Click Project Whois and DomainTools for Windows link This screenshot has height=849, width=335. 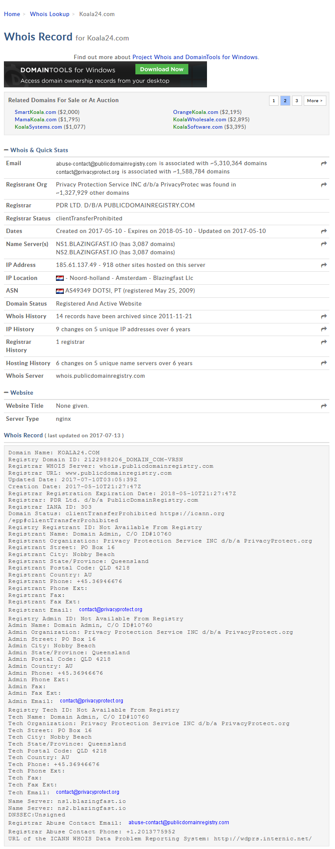195,57
